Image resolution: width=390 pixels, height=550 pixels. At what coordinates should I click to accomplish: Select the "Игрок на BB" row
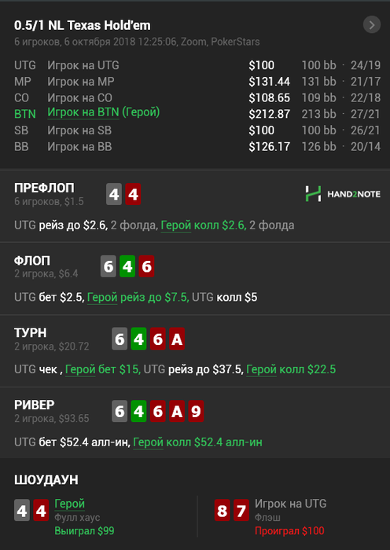197,147
